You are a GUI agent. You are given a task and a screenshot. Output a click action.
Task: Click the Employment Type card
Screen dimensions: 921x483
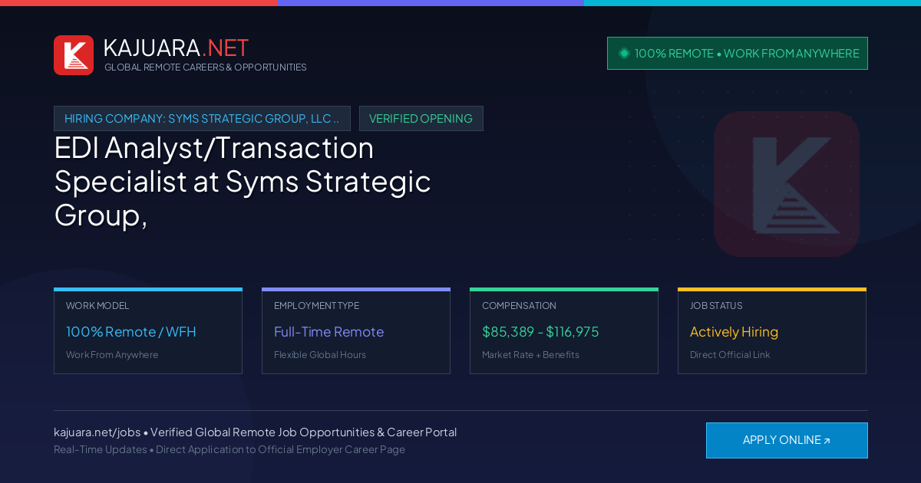pyautogui.click(x=356, y=330)
